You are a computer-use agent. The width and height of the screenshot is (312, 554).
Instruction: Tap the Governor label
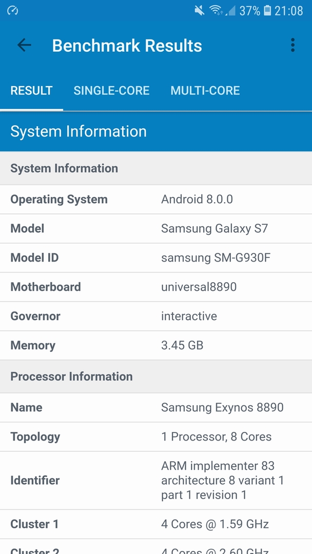point(35,316)
